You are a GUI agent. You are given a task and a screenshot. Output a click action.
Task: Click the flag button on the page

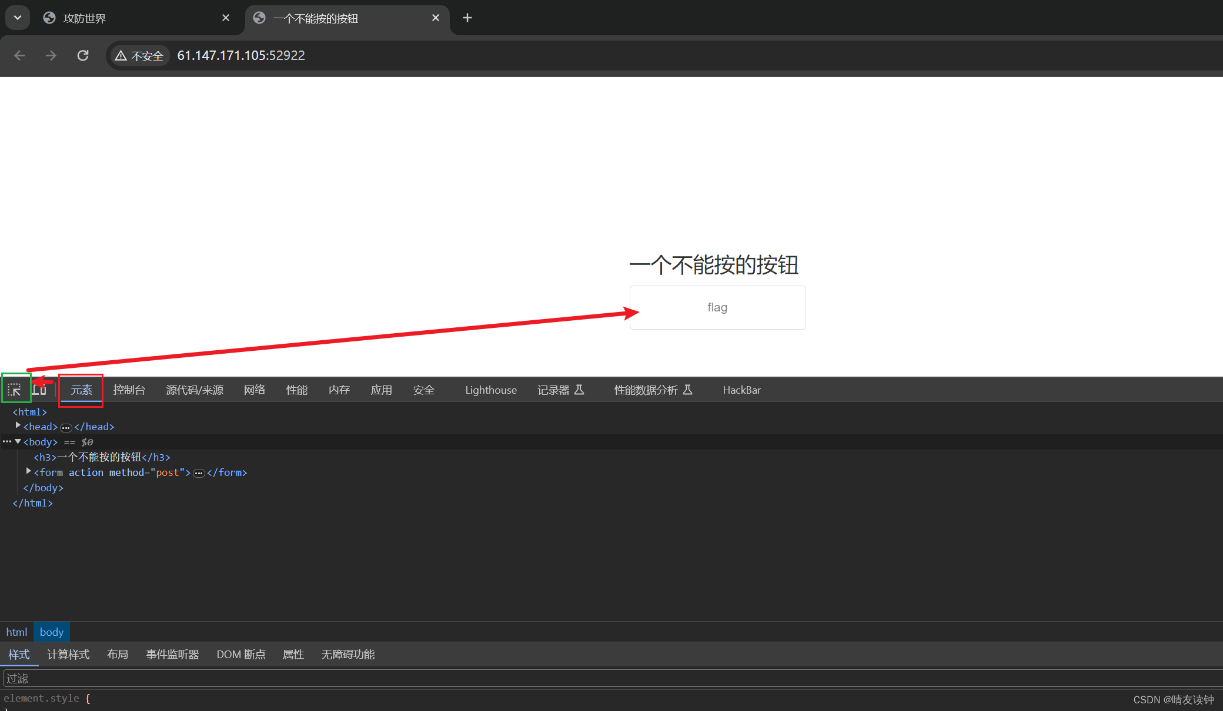tap(717, 307)
